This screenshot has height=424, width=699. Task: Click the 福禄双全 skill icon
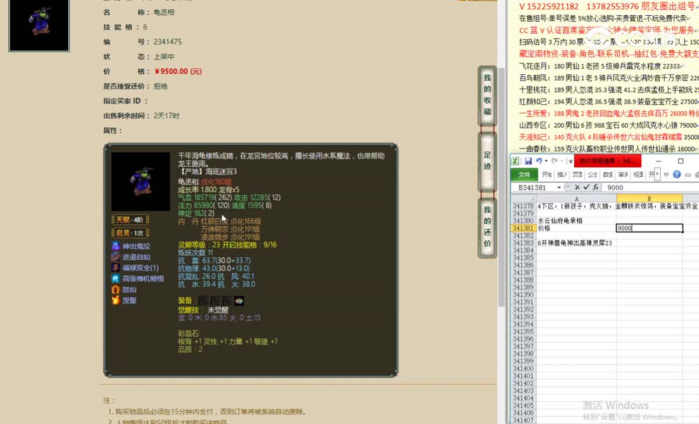click(x=115, y=268)
